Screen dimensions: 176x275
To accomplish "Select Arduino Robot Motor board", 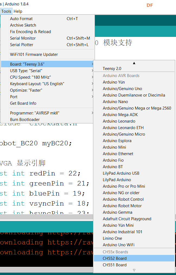I will point(134,206).
